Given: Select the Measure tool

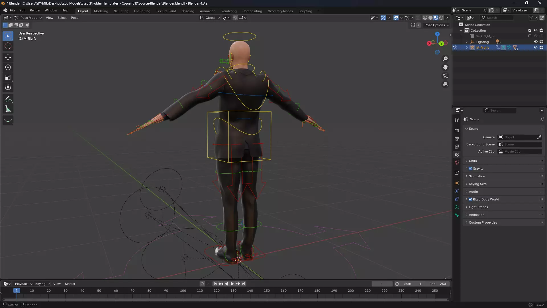Looking at the screenshot, I should click(x=8, y=109).
